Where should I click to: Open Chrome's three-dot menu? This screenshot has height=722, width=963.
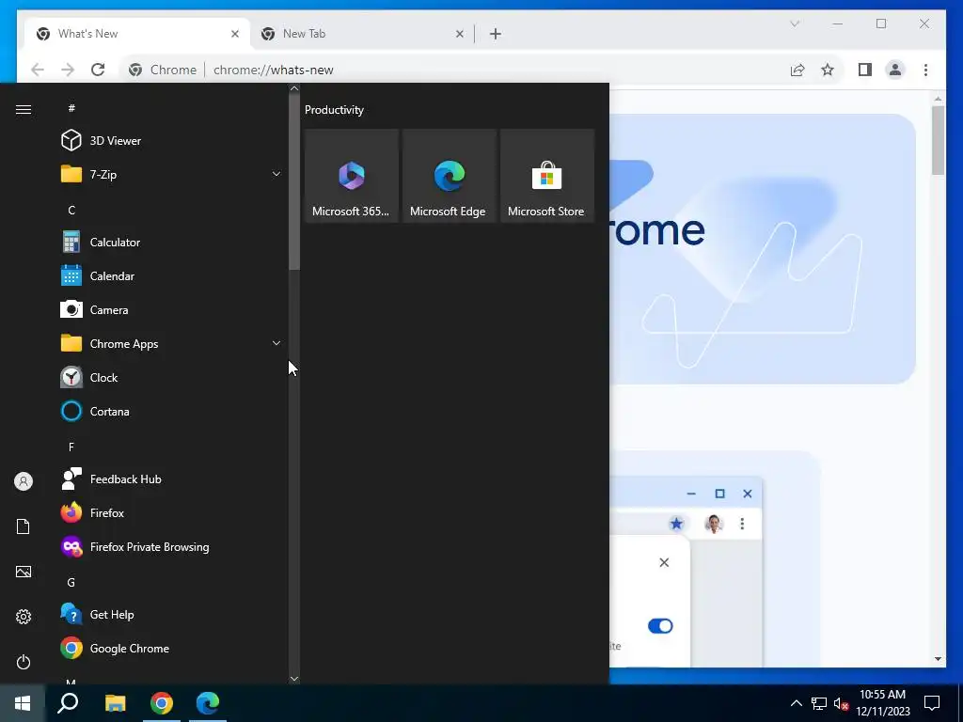click(x=925, y=70)
